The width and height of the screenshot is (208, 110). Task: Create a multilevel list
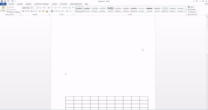coord(59,8)
